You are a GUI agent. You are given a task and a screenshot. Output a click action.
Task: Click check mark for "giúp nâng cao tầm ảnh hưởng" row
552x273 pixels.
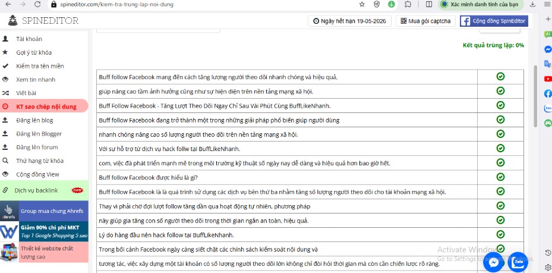click(500, 91)
